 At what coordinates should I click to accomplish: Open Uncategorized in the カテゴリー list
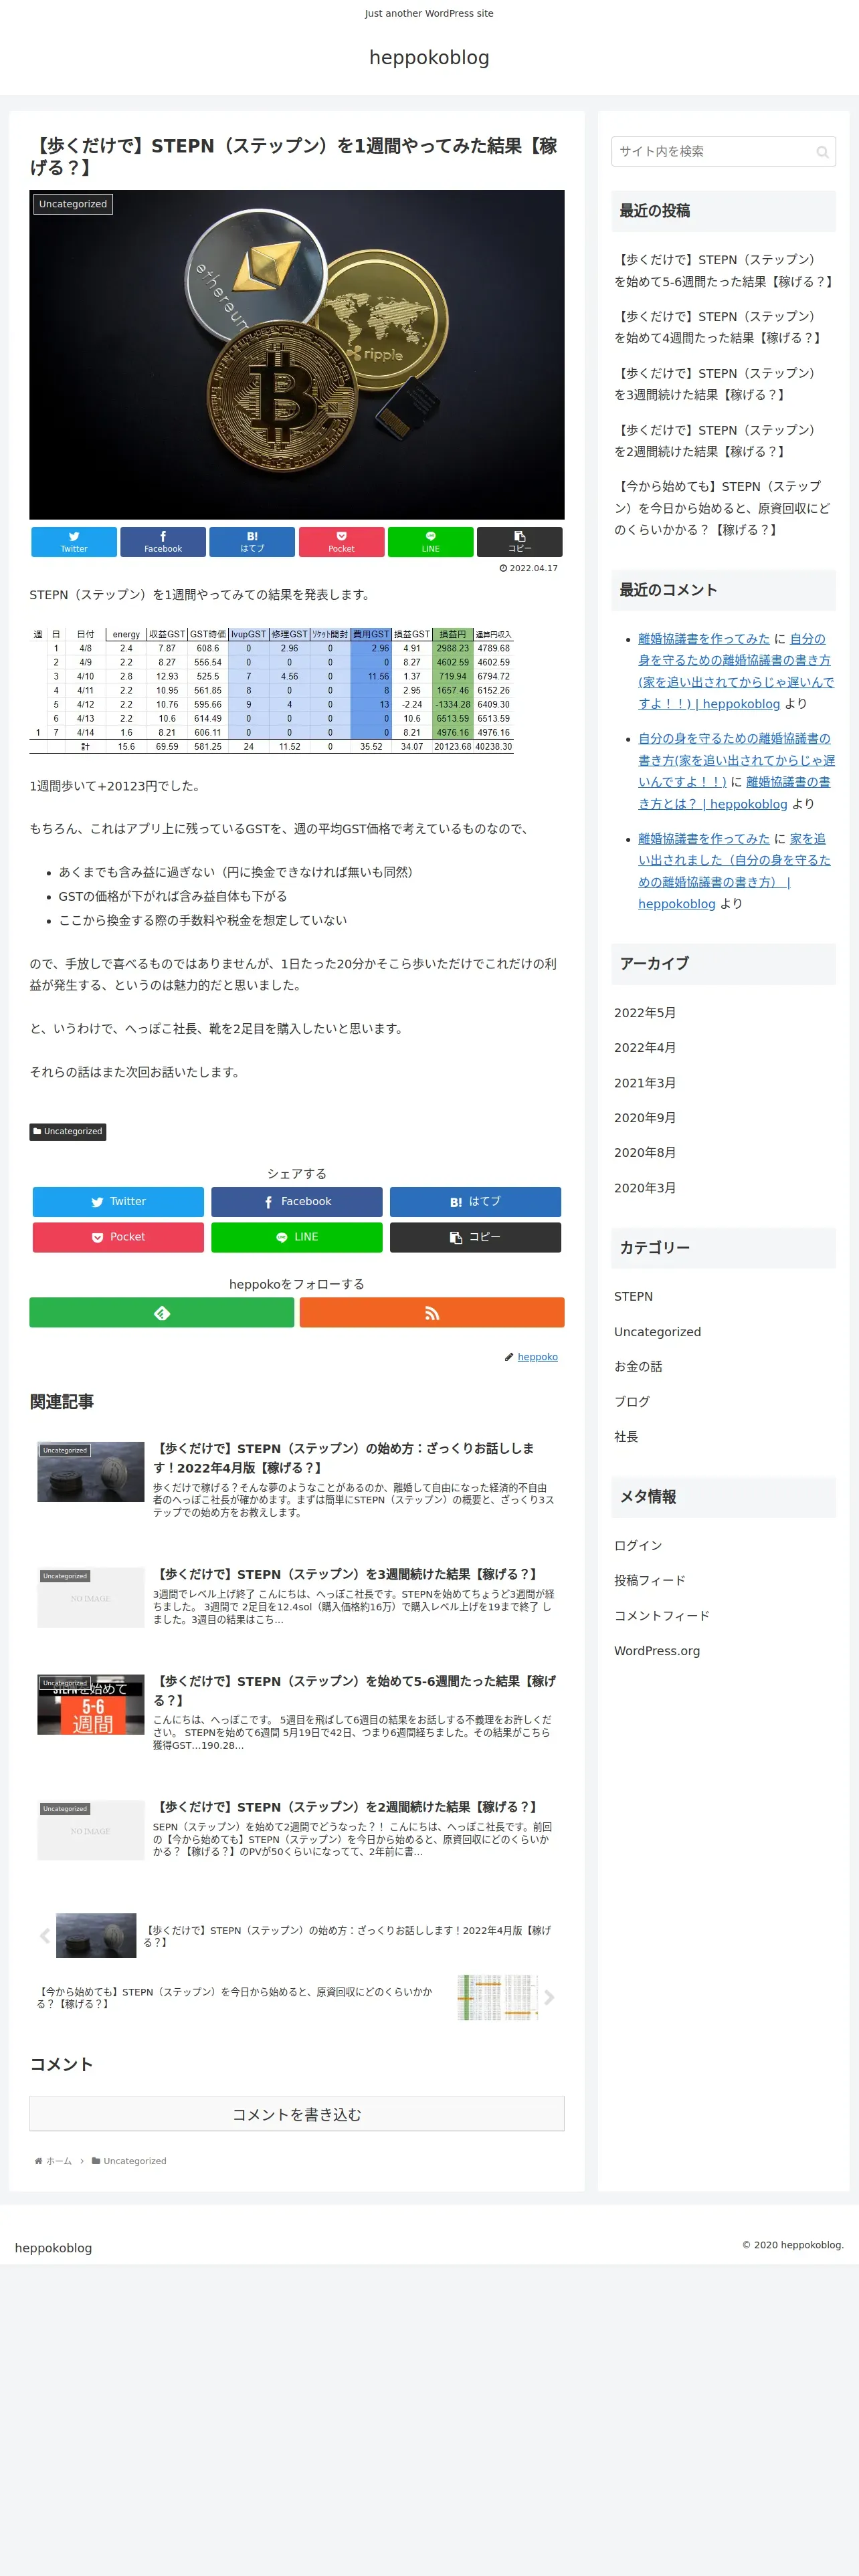(657, 1332)
